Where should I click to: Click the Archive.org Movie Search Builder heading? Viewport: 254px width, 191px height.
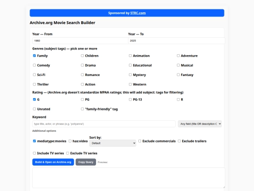click(x=63, y=23)
